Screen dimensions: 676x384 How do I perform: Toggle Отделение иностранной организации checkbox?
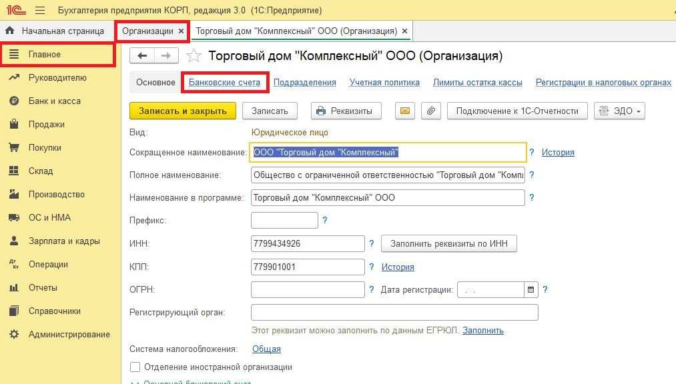135,367
